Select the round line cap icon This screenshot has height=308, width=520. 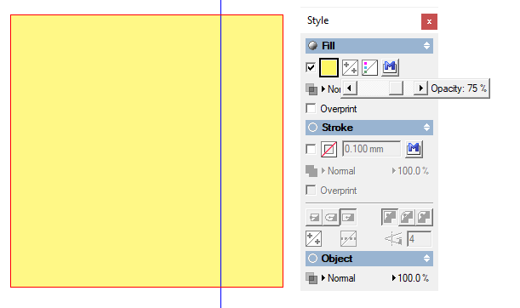(331, 217)
